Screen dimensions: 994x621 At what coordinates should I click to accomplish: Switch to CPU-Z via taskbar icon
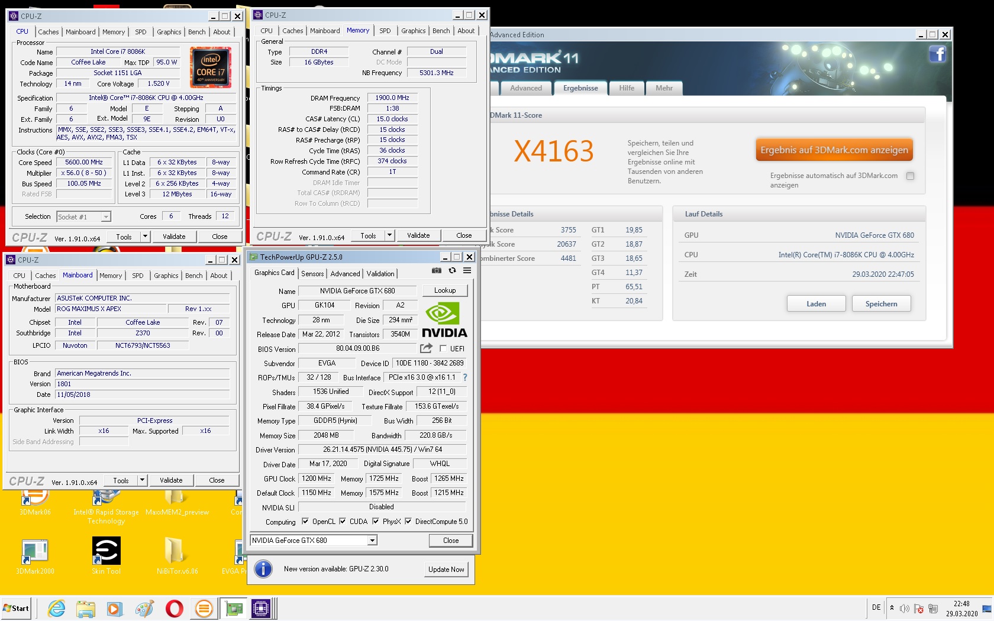point(261,608)
